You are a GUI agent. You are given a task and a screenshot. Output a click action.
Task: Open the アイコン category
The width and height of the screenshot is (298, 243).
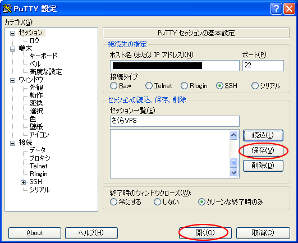pos(39,135)
